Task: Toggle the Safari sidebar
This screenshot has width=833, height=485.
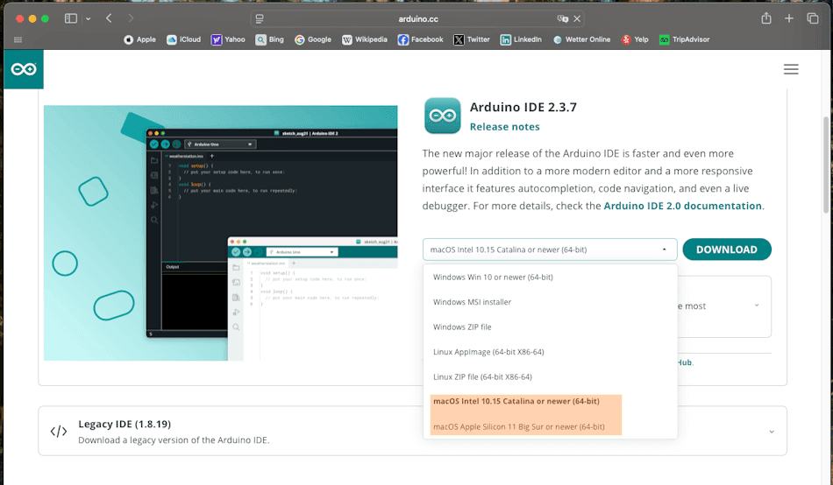Action: [70, 18]
